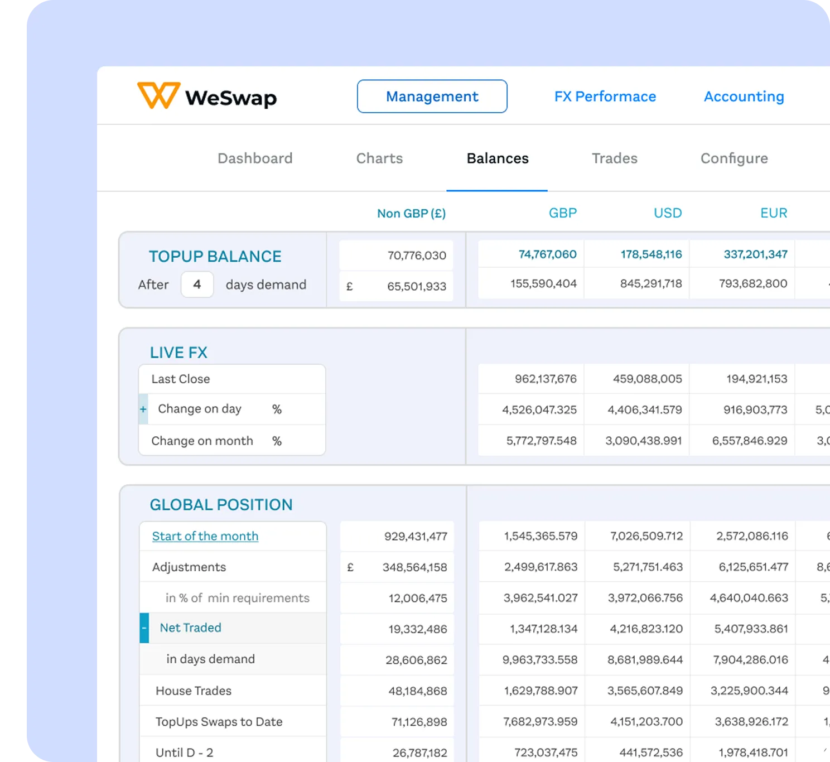
Task: Click the Topup Balance GBP value 74,767,060
Action: pyautogui.click(x=547, y=254)
